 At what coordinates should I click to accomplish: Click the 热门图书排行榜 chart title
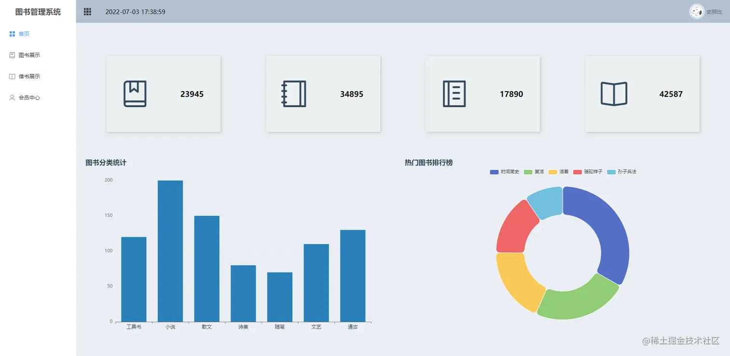pos(429,163)
